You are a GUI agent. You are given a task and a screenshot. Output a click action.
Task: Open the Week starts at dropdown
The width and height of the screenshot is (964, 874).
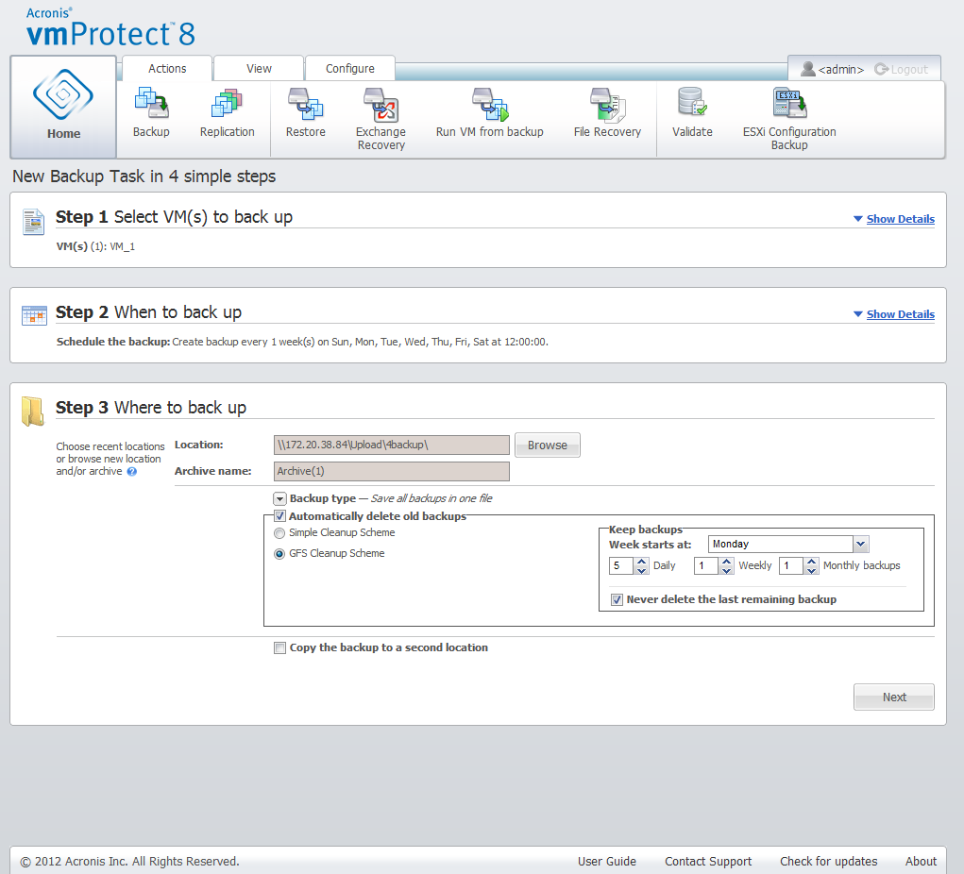[x=861, y=544]
